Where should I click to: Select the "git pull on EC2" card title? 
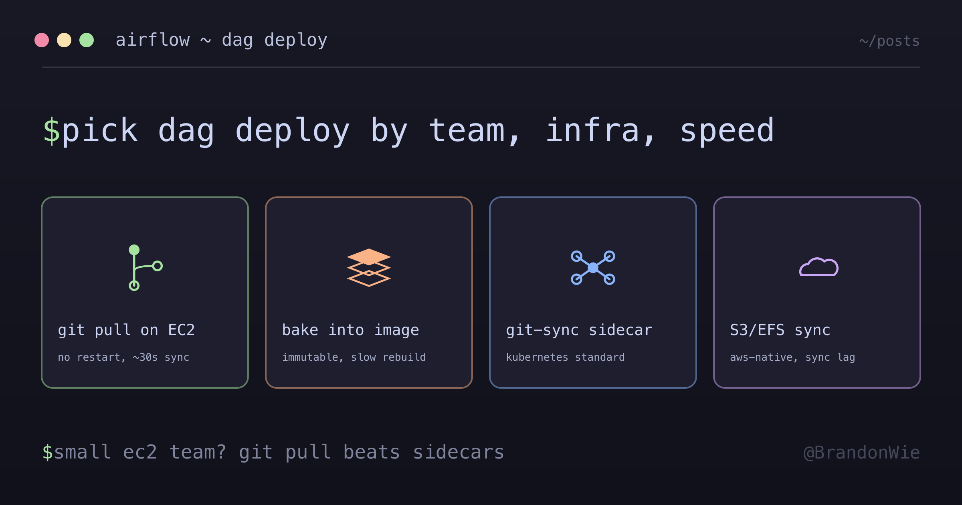click(126, 330)
